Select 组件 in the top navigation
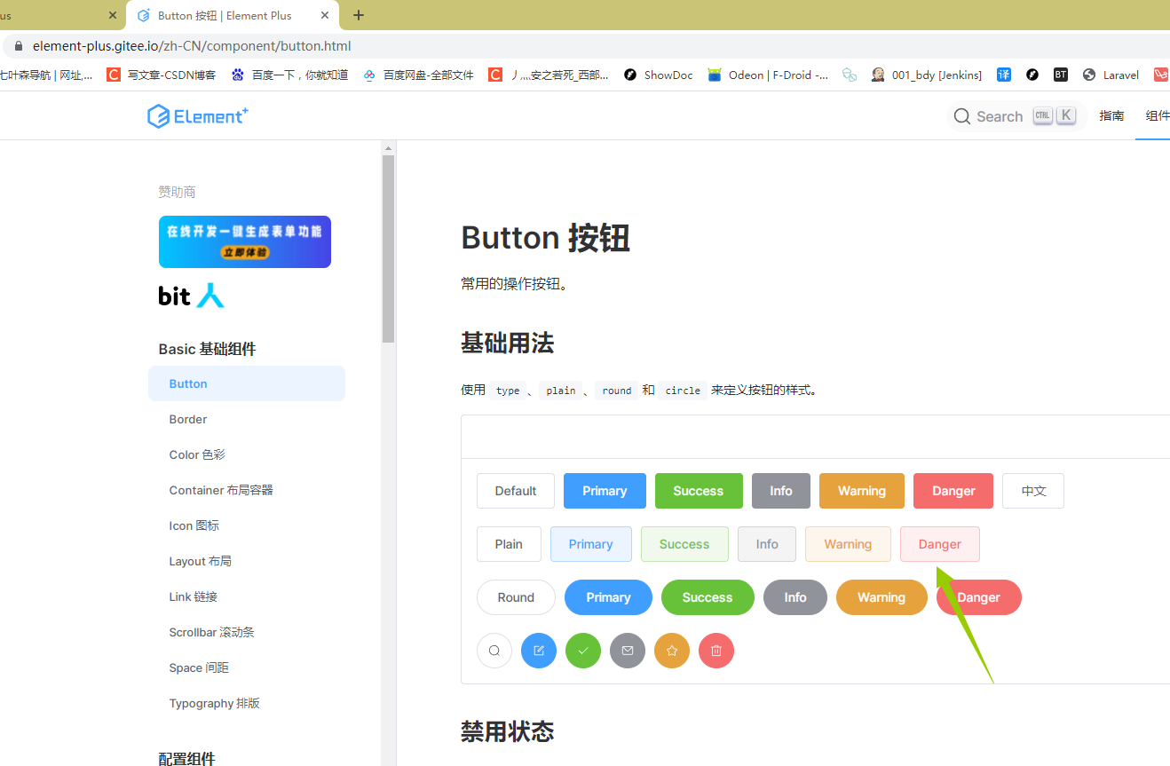Viewport: 1170px width, 766px height. pyautogui.click(x=1157, y=115)
